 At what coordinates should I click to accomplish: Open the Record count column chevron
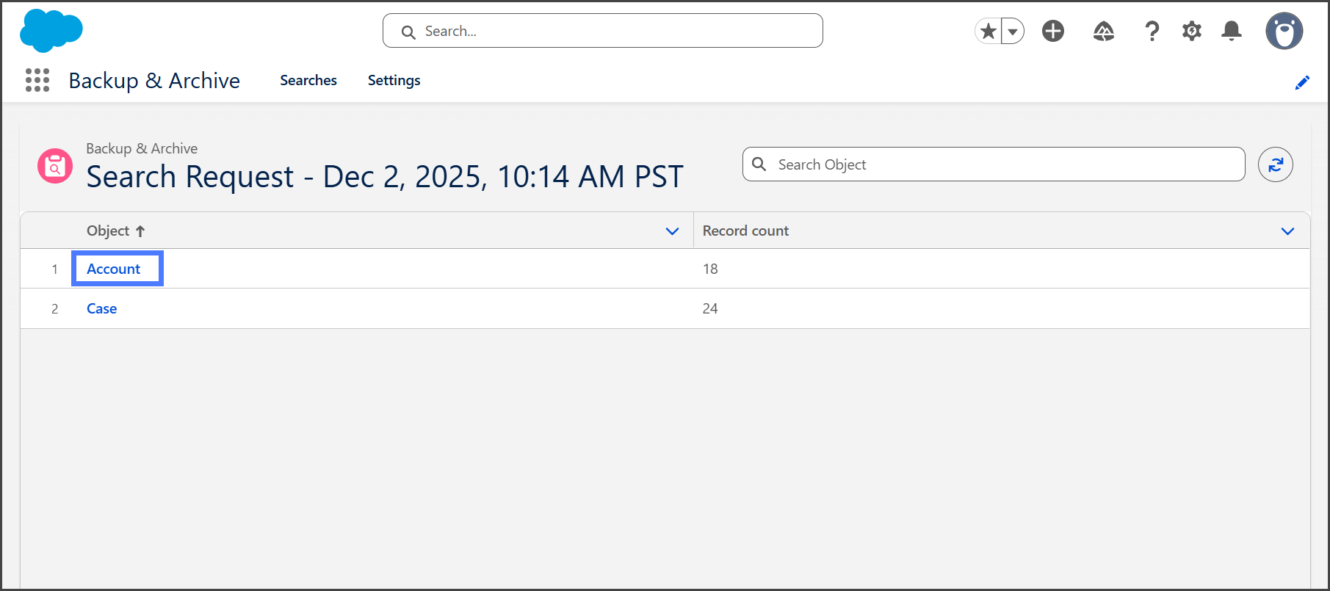coord(1287,231)
